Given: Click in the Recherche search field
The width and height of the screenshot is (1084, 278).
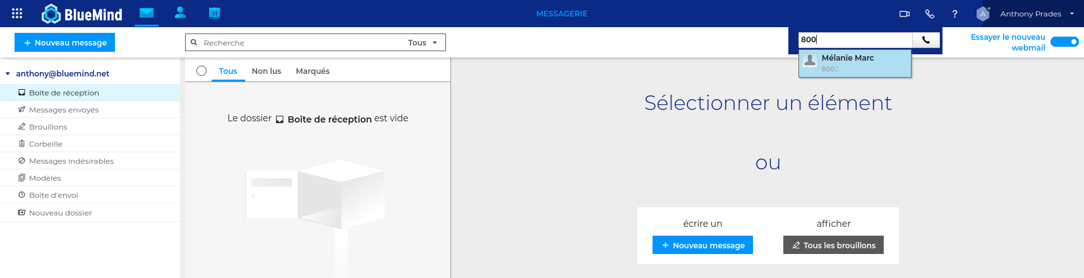Looking at the screenshot, I should tap(302, 42).
